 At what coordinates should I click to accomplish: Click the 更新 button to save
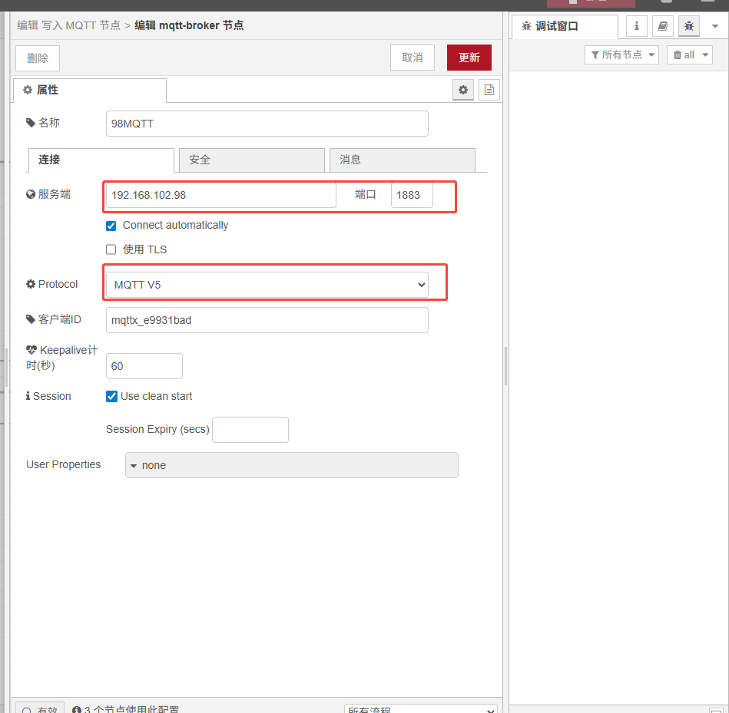469,57
